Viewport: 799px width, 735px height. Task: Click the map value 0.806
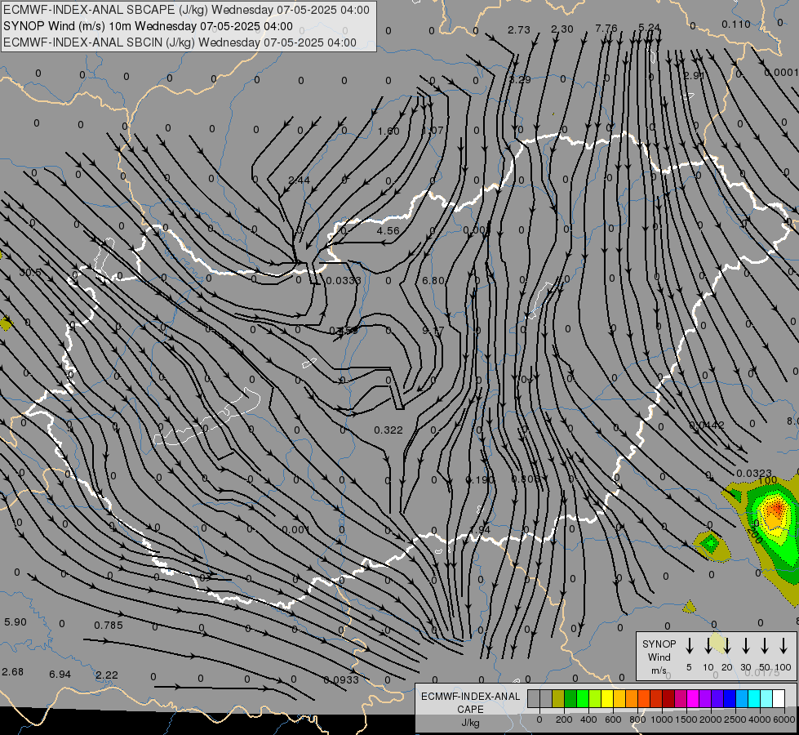[526, 479]
